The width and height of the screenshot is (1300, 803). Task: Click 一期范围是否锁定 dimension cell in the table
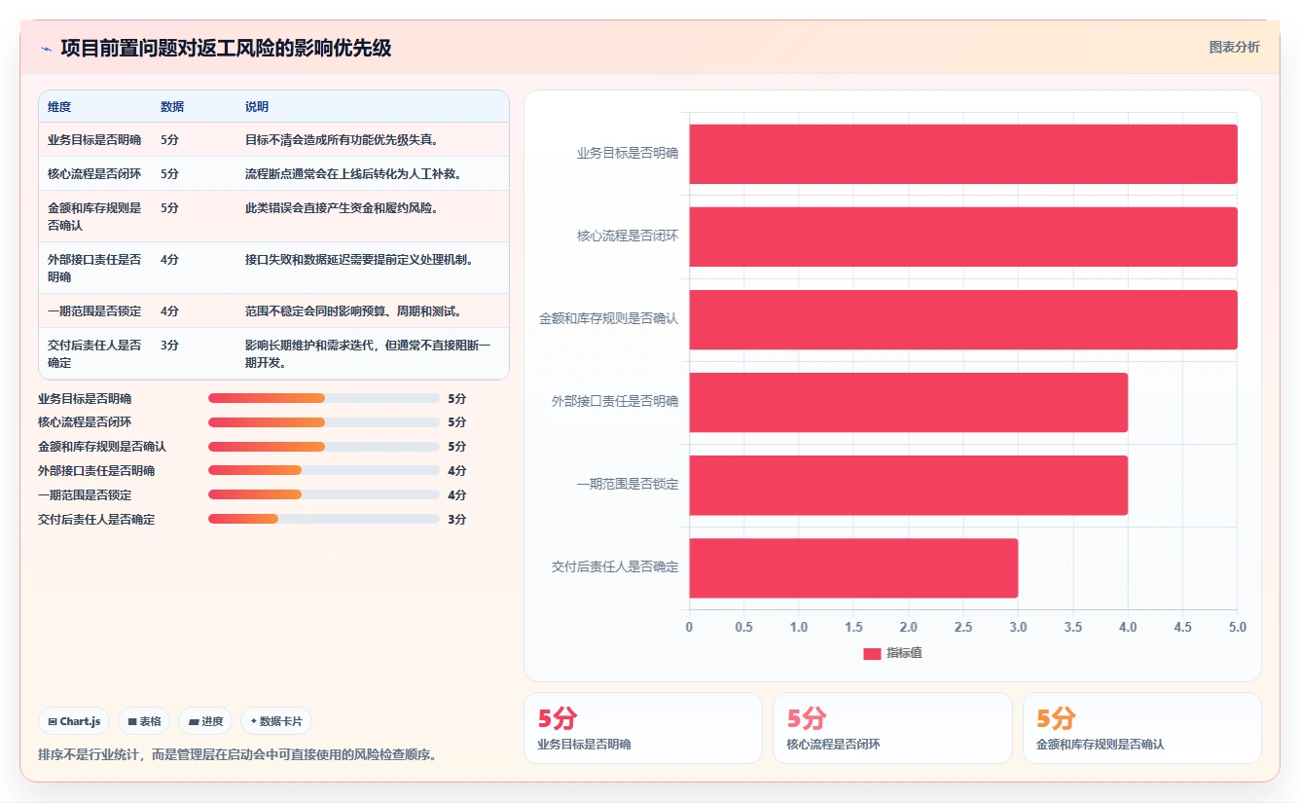pos(94,311)
